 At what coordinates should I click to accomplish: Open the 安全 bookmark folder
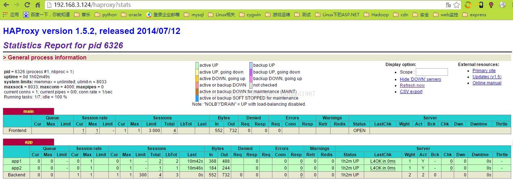tap(421, 15)
